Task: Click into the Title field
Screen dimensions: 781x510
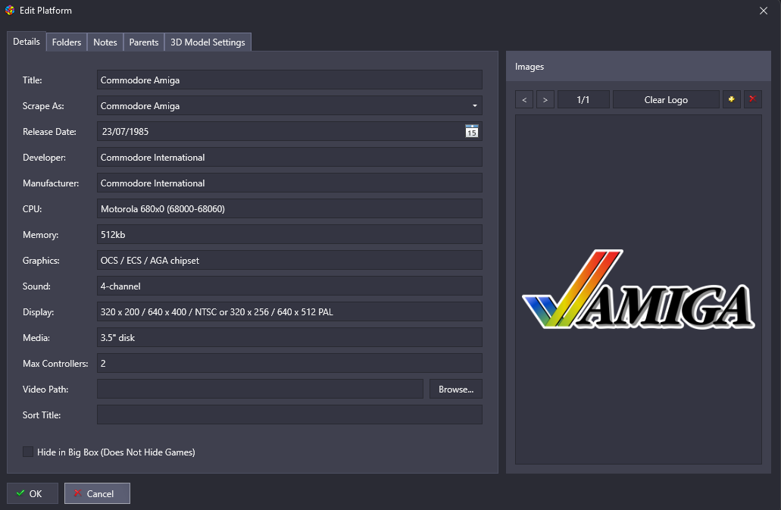Action: click(x=289, y=80)
